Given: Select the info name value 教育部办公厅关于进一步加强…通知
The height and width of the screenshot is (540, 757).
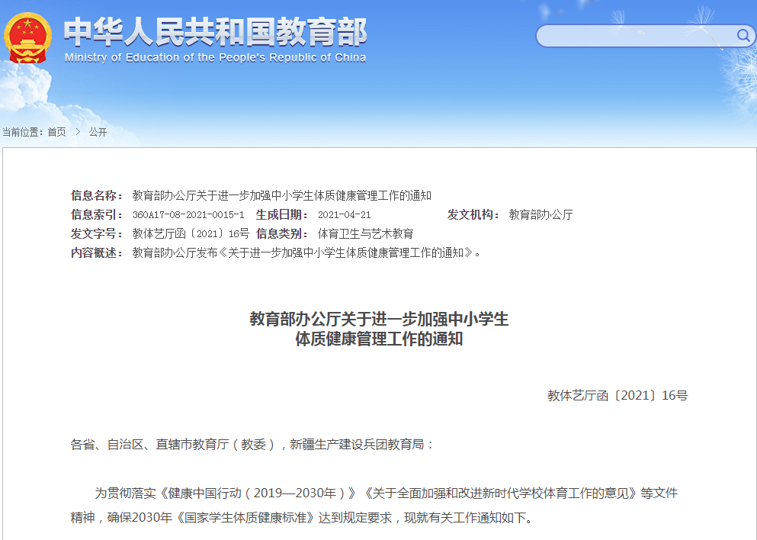Looking at the screenshot, I should [x=281, y=195].
